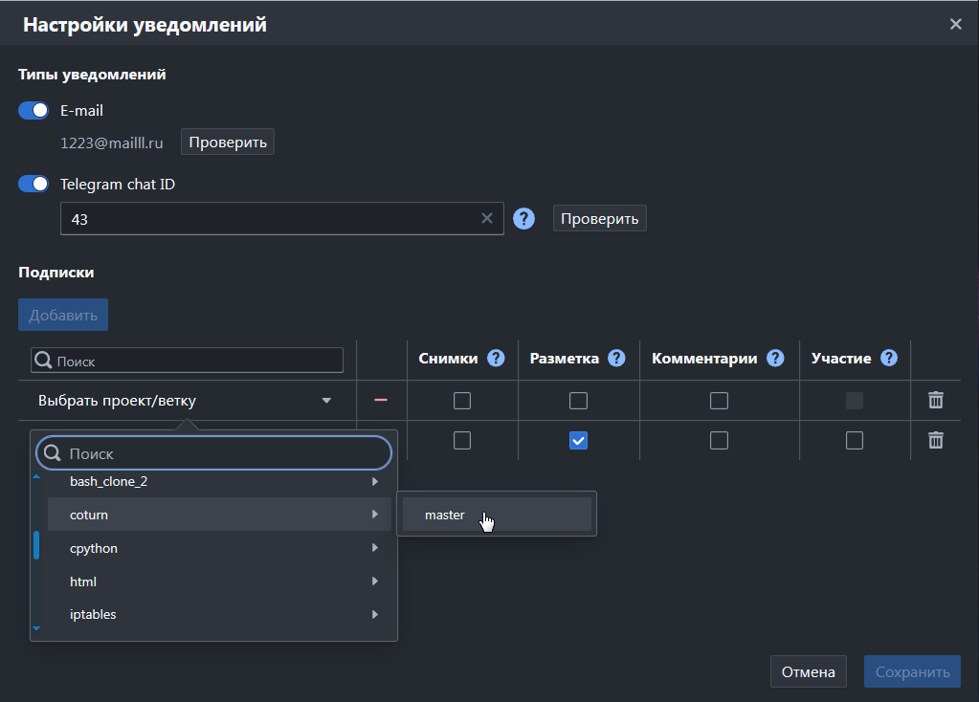
Task: Open help icon next to Разметка
Action: coord(616,359)
